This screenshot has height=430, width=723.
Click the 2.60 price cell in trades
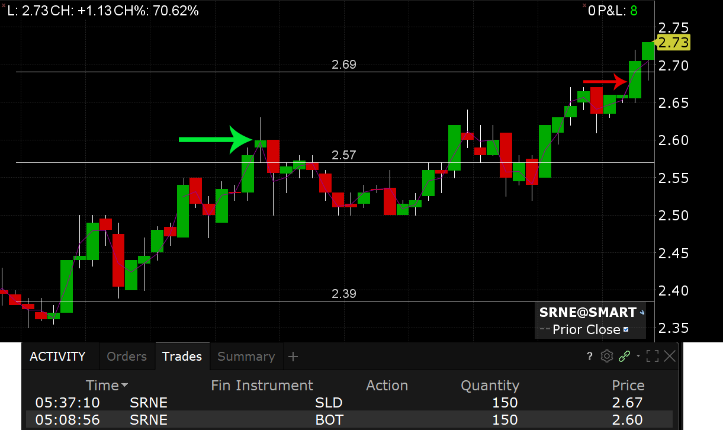click(x=627, y=420)
